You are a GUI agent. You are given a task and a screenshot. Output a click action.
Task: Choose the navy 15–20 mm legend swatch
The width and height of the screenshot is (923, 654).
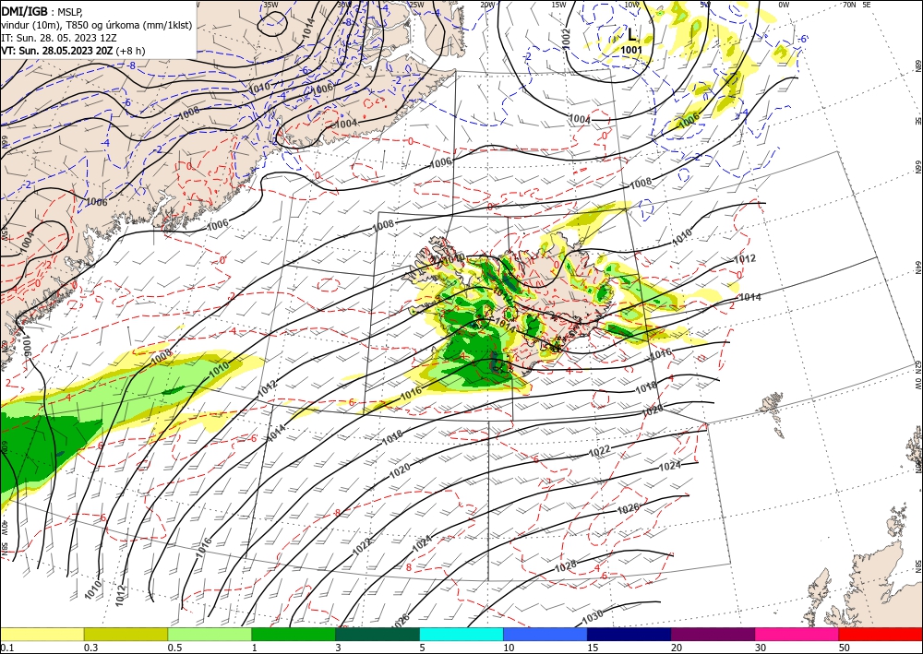[x=629, y=634]
